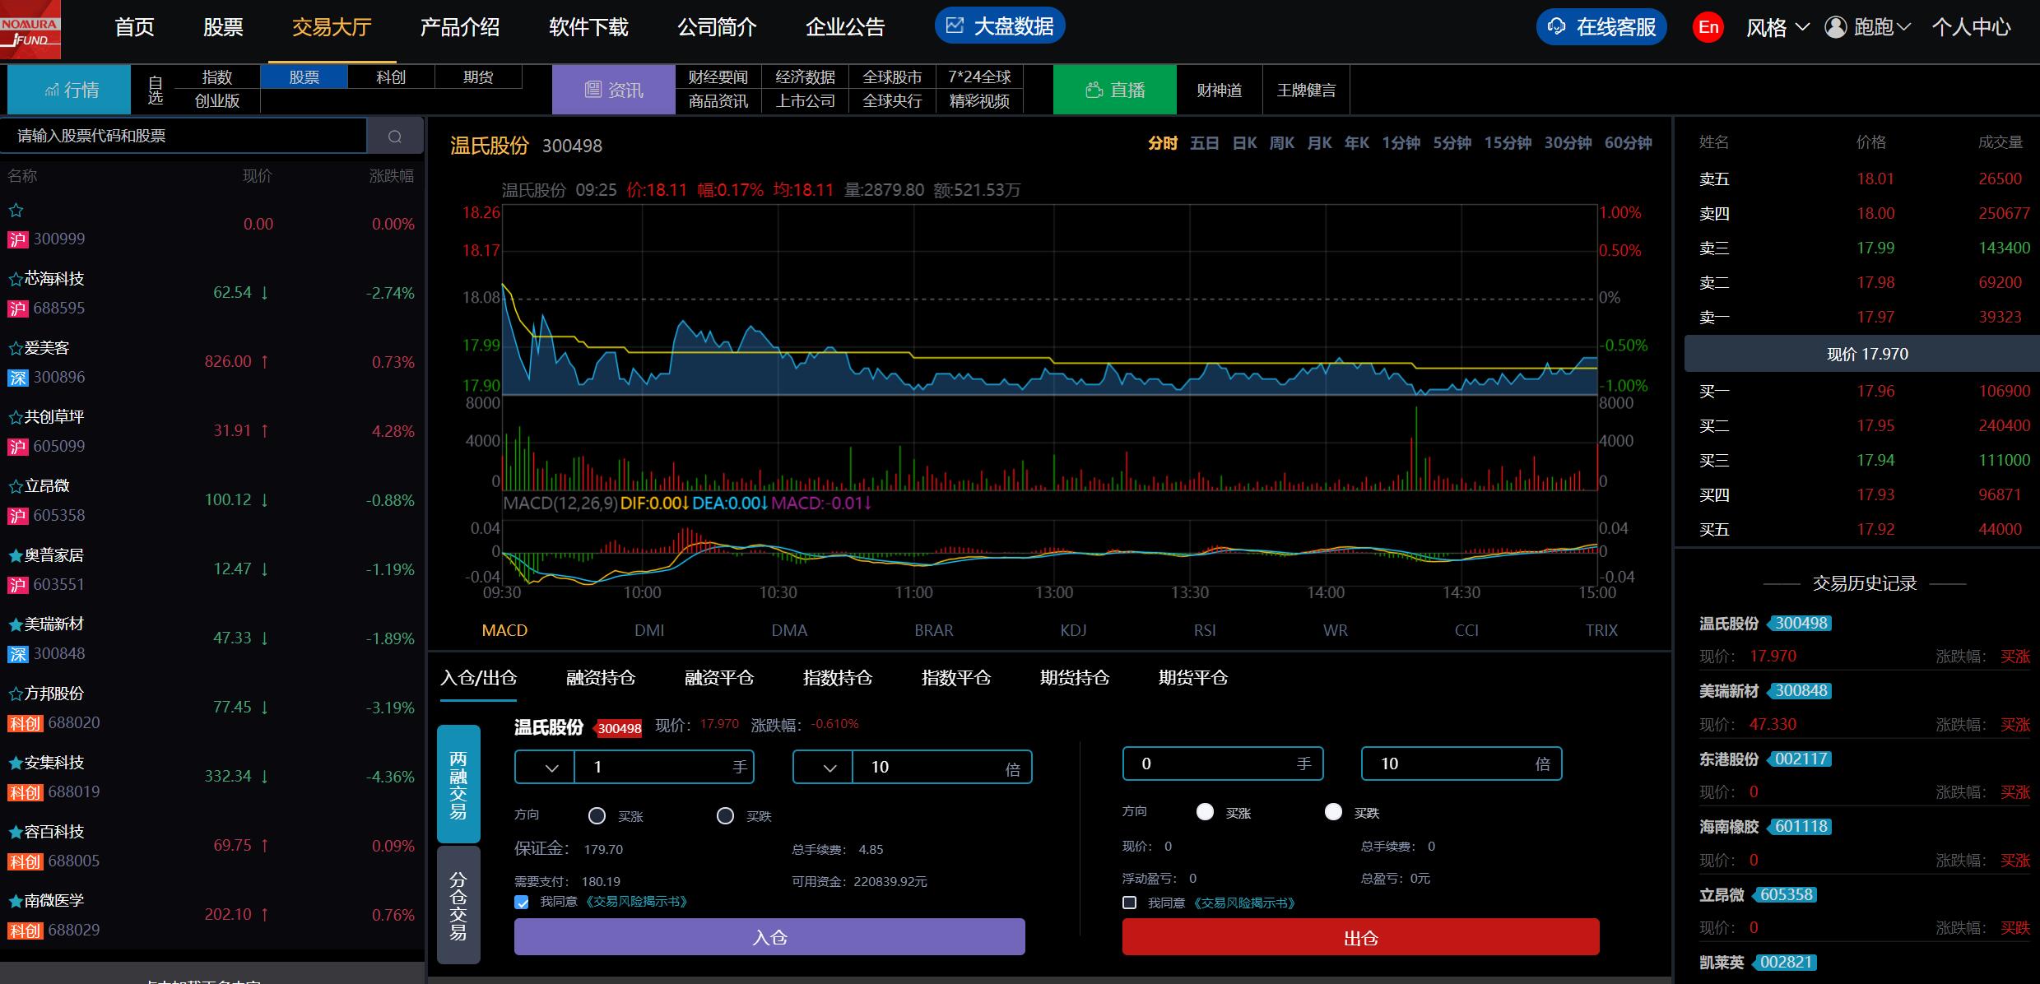
Task: Click the 深 badge next to 300896
Action: point(17,378)
